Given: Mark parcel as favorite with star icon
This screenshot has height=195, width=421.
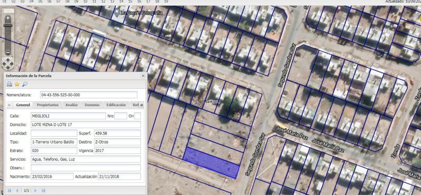Looking at the screenshot, I should (x=17, y=84).
